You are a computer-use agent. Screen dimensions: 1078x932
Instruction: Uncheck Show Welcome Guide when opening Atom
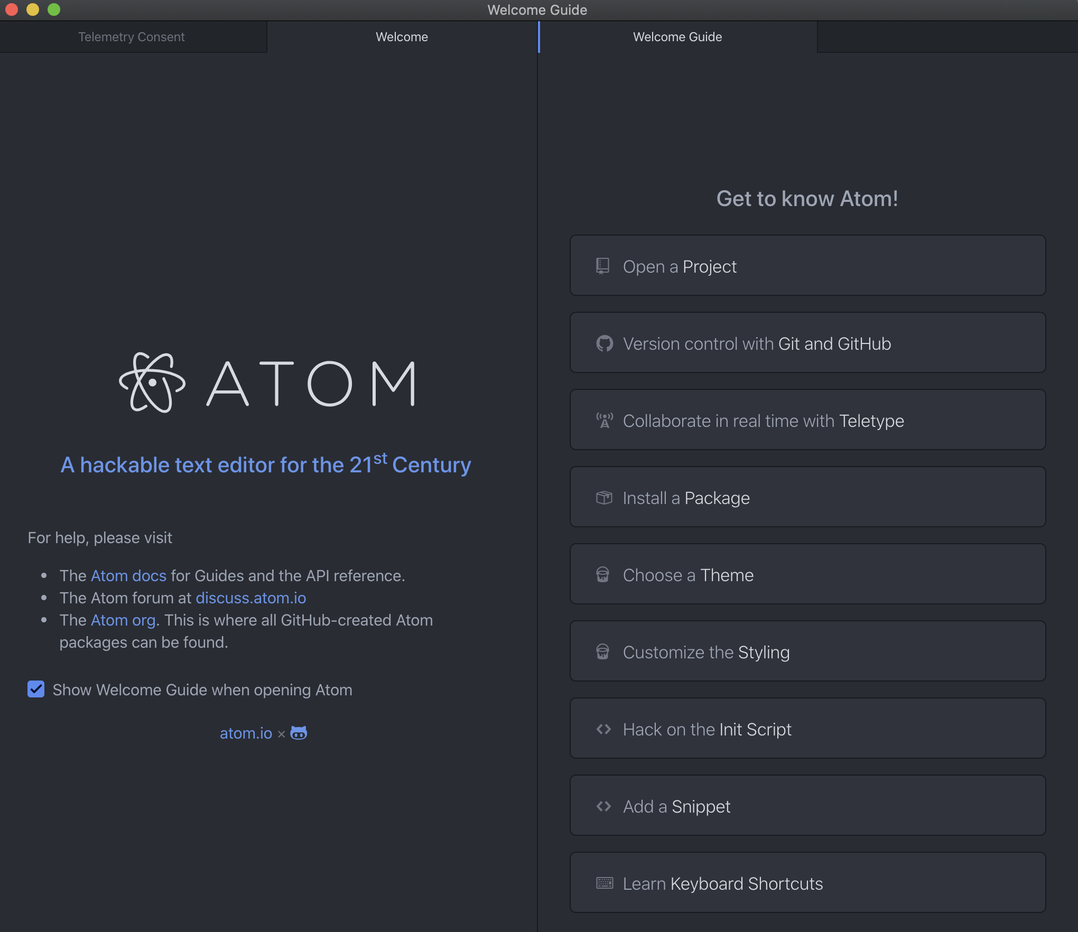coord(36,689)
